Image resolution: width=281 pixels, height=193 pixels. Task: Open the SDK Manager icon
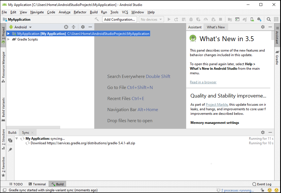[x=259, y=19]
